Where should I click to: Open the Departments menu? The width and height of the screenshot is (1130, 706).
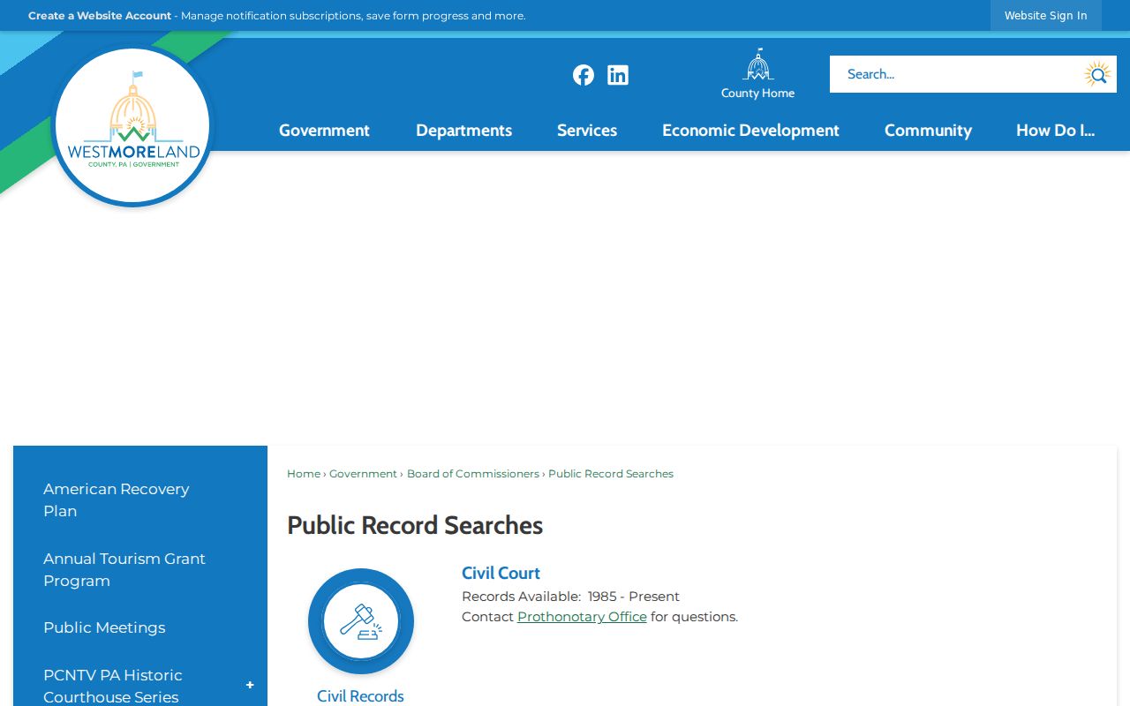tap(463, 131)
